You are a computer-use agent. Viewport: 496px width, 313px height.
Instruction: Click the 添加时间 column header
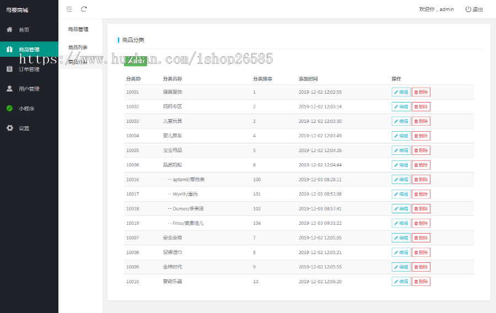308,79
